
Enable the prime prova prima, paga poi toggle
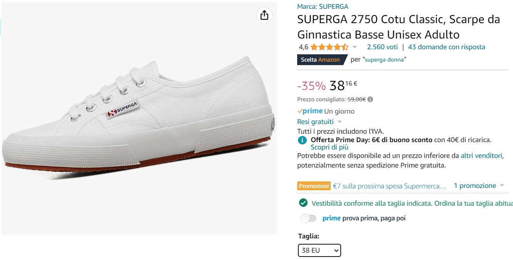[308, 218]
